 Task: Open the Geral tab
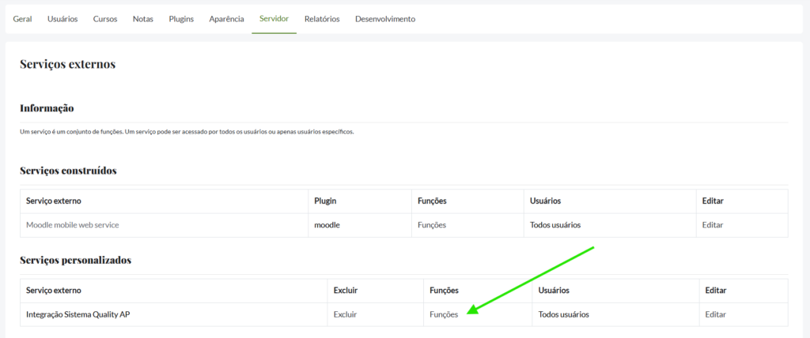click(x=22, y=19)
